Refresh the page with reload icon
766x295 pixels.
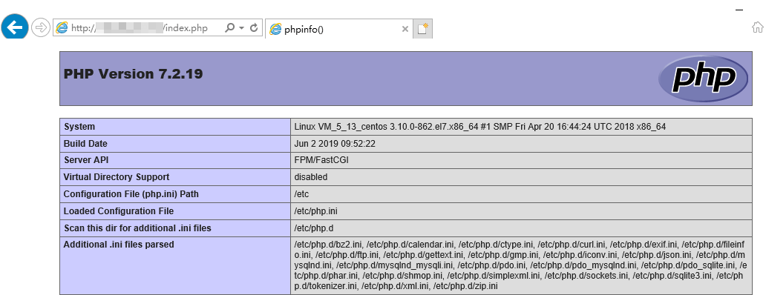(x=254, y=27)
